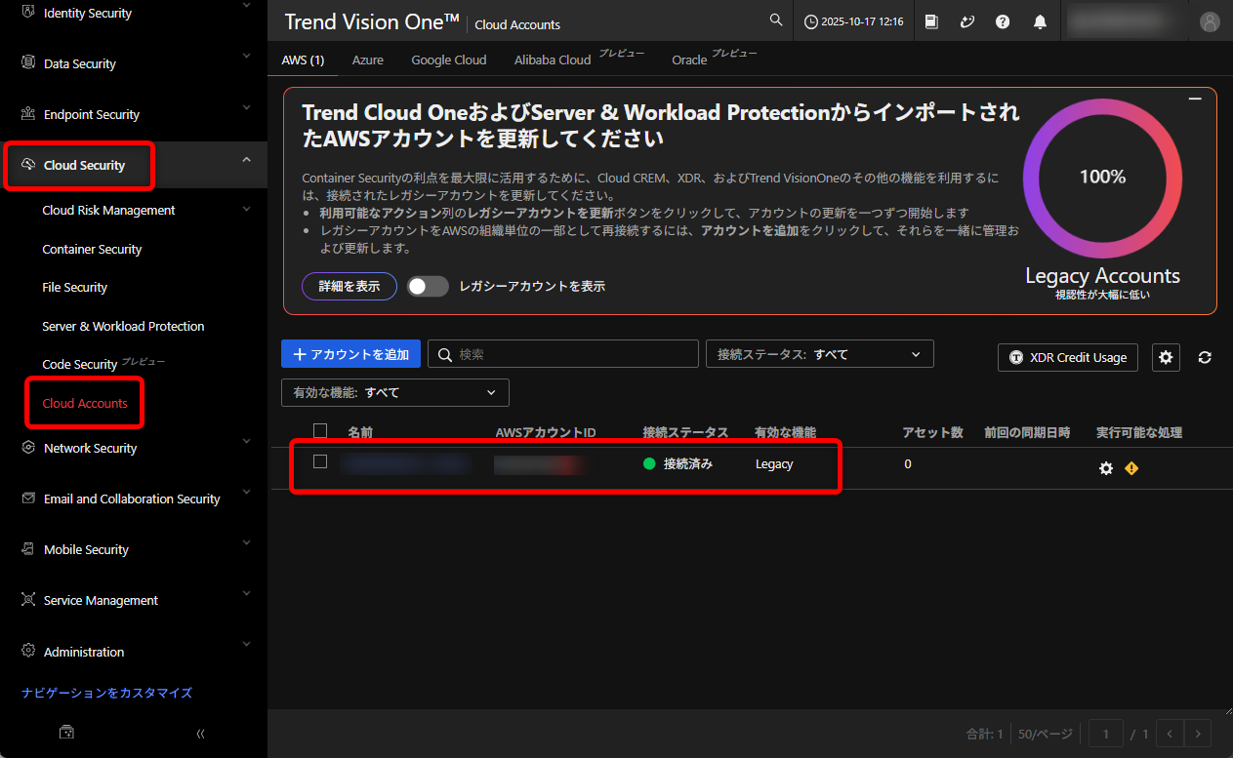This screenshot has width=1233, height=758.
Task: Open the help question mark icon
Action: coord(1003,21)
